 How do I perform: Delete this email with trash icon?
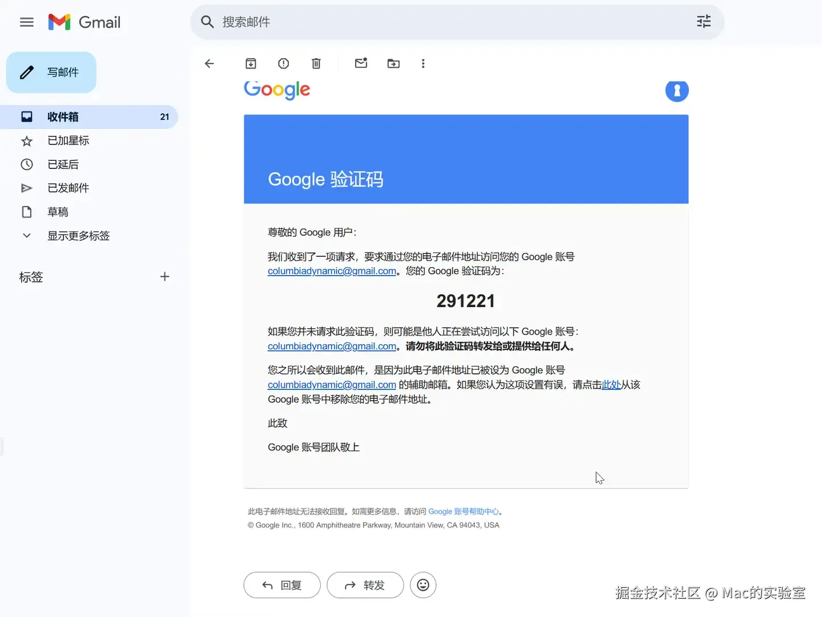point(316,63)
